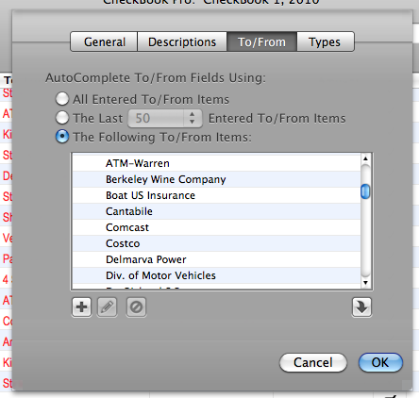Open the Types tab
Image resolution: width=419 pixels, height=398 pixels.
click(326, 41)
